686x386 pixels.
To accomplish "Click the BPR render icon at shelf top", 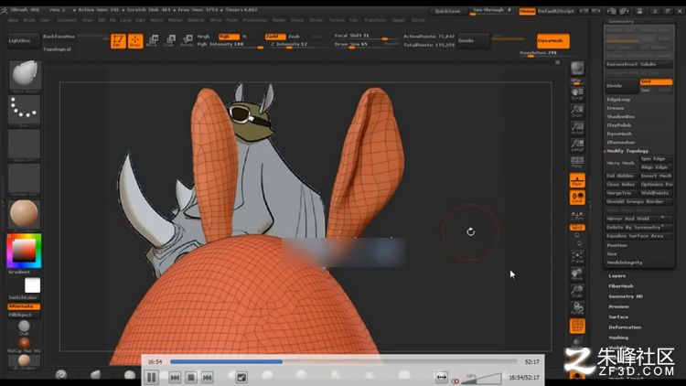I will coord(577,70).
